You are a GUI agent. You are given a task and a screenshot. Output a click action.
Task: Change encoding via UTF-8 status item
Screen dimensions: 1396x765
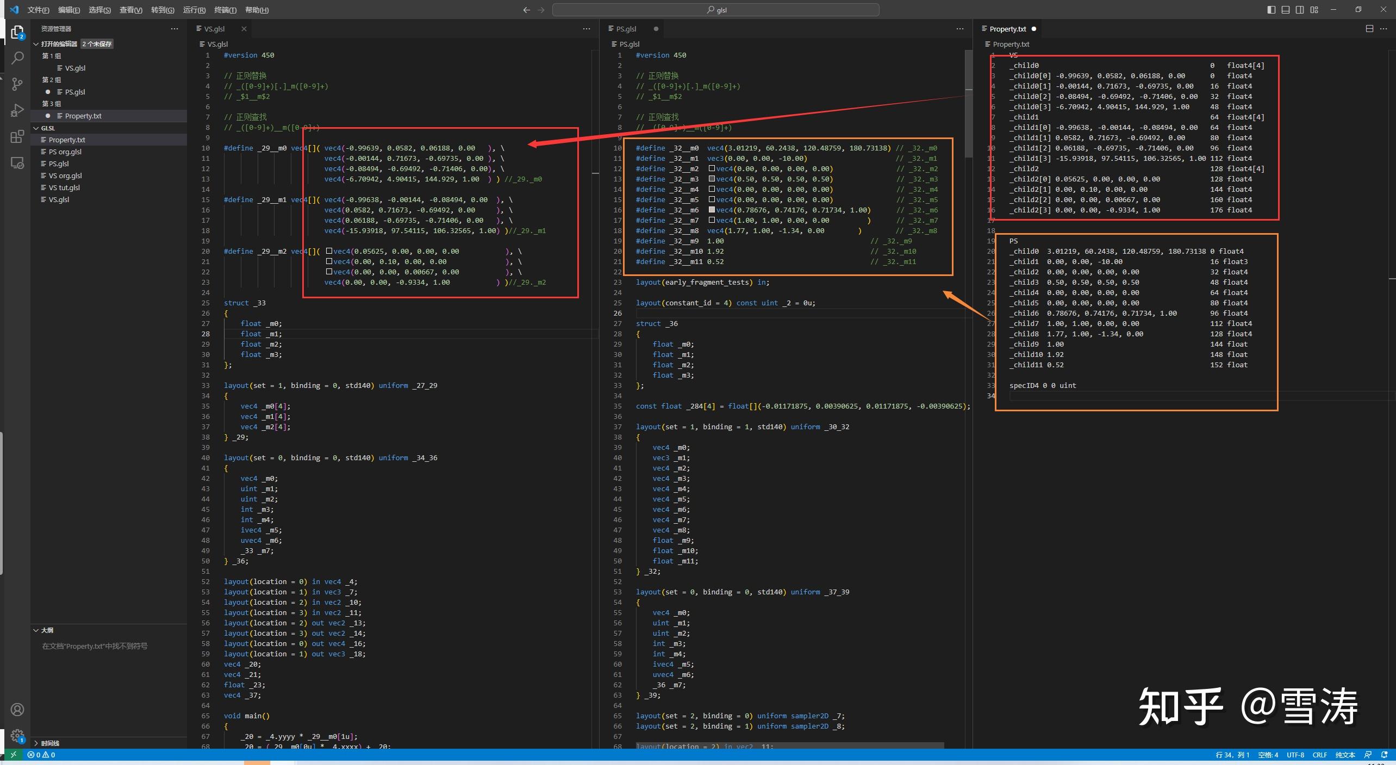[x=1295, y=755]
